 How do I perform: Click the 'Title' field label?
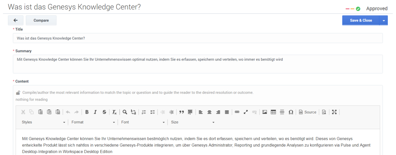[19, 29]
